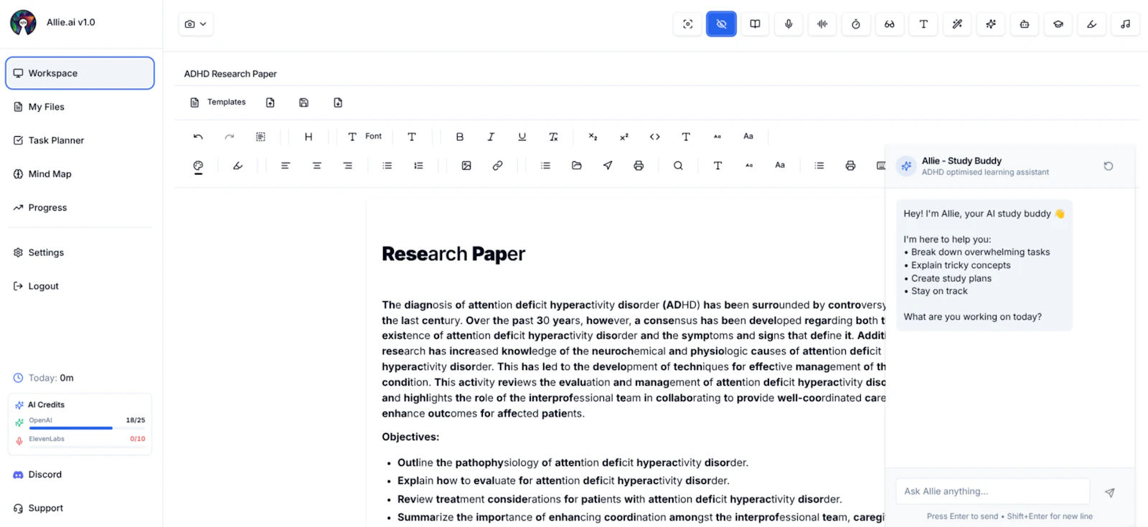Click the OpenAI credits progress bar
The height and width of the screenshot is (527, 1148).
point(87,428)
